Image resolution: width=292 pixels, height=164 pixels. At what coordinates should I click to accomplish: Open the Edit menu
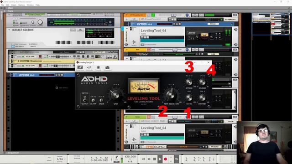tap(7, 5)
